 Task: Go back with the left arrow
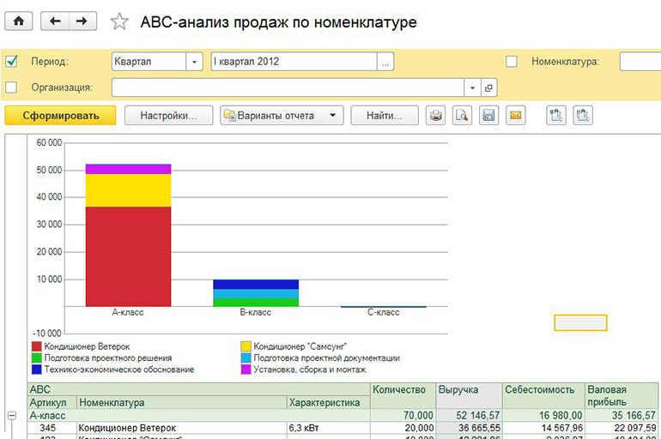click(56, 21)
